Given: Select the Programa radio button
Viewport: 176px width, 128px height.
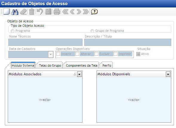Looking at the screenshot, I should point(13,31).
